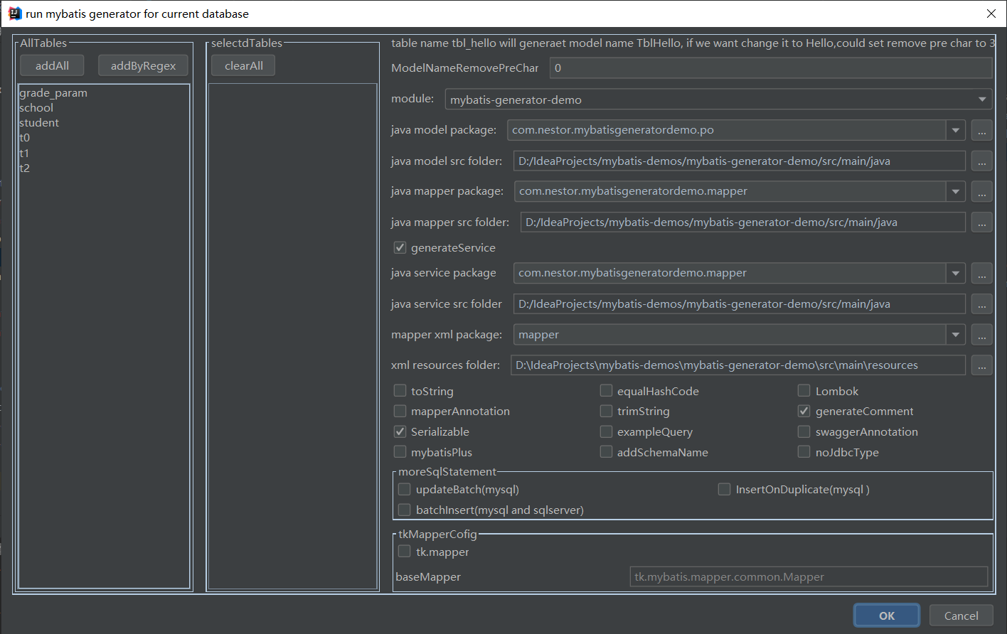
Task: Expand the java model package dropdown
Action: coord(955,130)
